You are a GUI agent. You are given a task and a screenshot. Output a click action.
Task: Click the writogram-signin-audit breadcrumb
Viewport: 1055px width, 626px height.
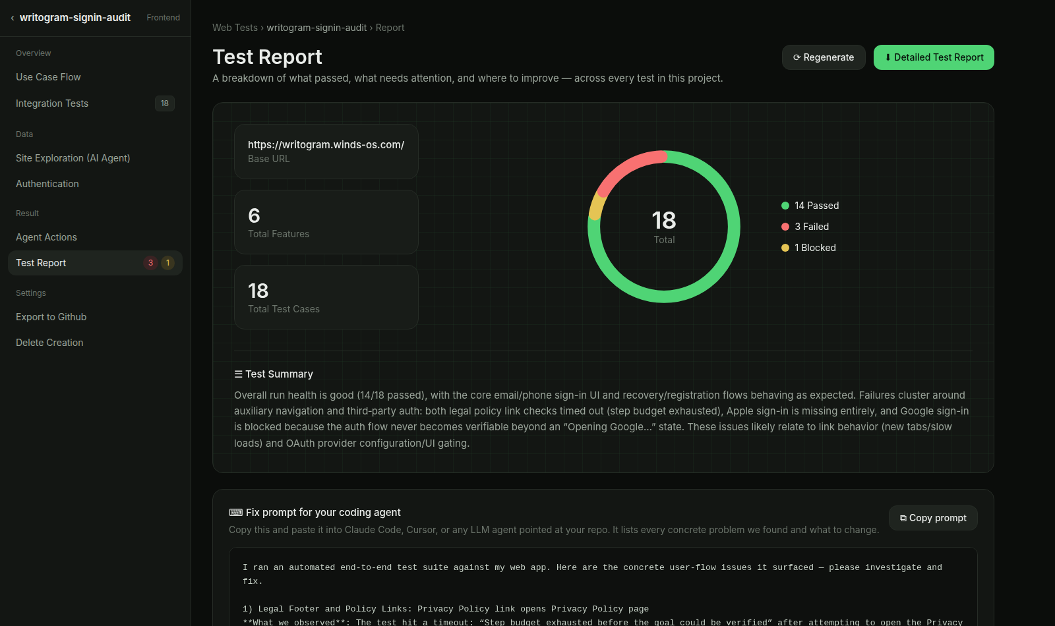(x=316, y=28)
